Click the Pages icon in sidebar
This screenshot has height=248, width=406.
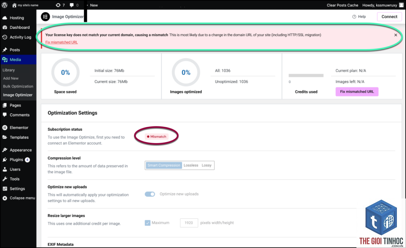5,105
